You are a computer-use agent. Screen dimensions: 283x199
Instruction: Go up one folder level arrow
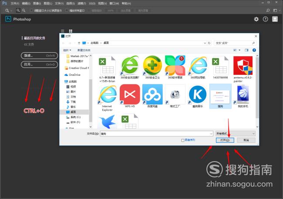[x=79, y=43]
